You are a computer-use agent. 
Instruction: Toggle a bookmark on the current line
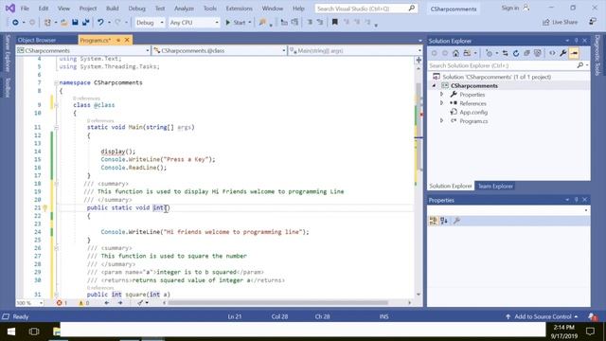[x=335, y=23]
